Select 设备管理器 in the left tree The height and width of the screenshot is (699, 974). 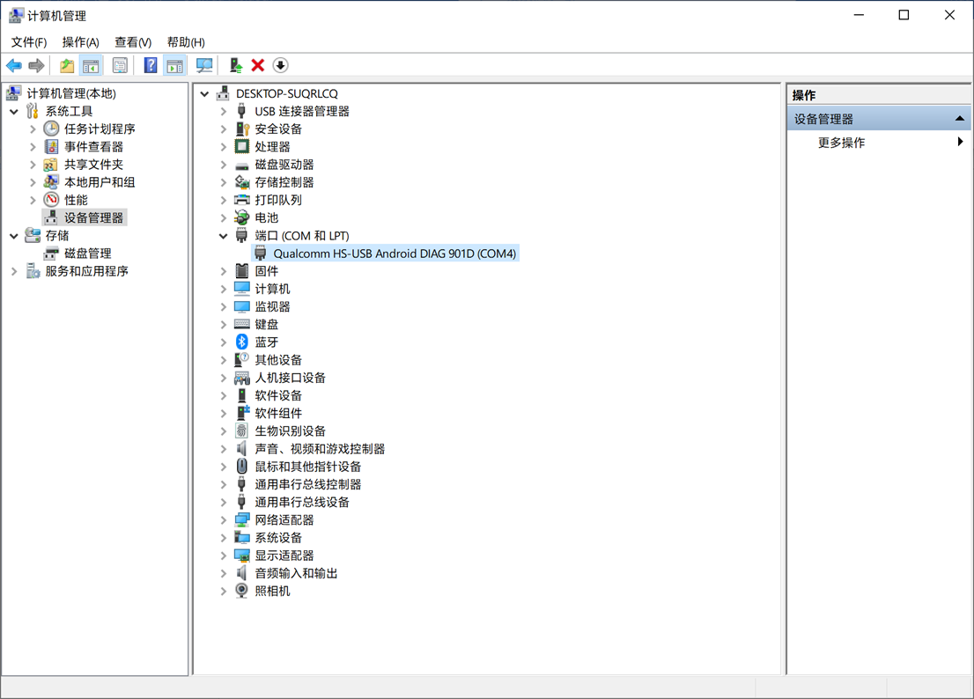(x=94, y=218)
